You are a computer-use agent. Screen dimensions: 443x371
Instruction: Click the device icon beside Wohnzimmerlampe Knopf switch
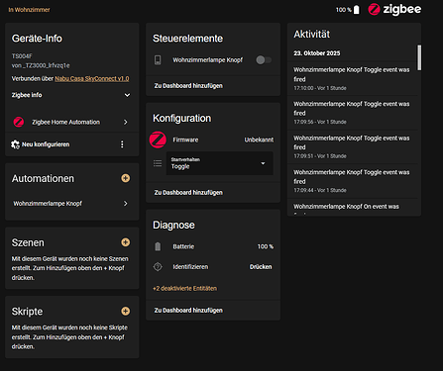click(158, 60)
